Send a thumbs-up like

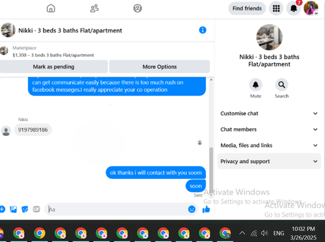(x=206, y=209)
